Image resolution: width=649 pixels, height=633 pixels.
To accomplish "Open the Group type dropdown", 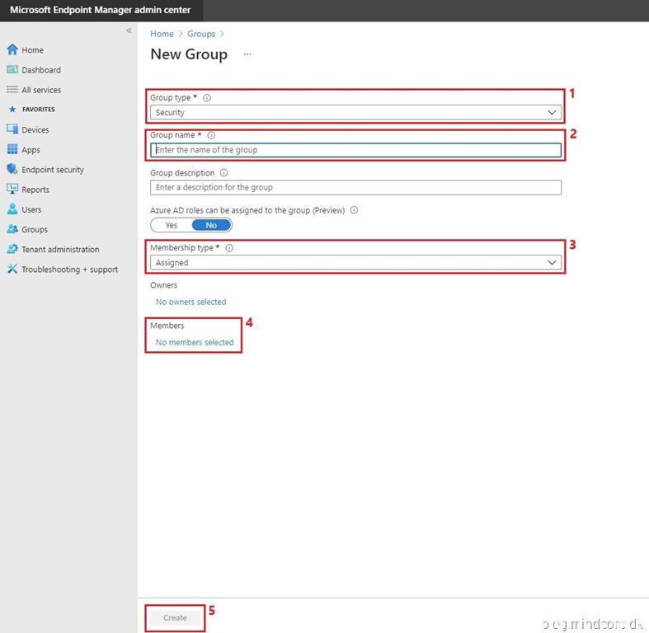I will pyautogui.click(x=355, y=112).
